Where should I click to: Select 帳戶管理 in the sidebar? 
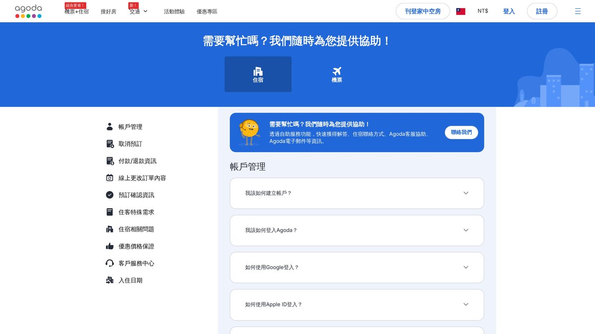(x=130, y=127)
